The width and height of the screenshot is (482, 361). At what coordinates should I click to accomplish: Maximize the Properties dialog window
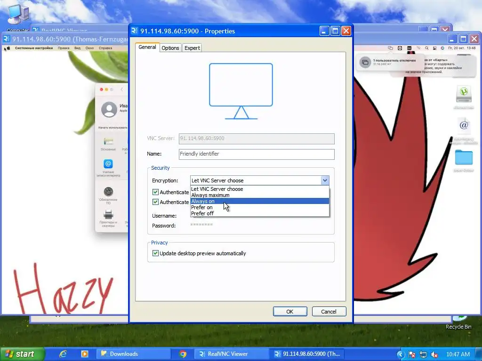[335, 31]
